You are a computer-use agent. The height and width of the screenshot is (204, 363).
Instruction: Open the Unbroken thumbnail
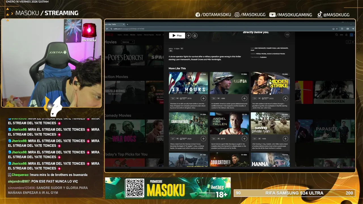(x=334, y=92)
